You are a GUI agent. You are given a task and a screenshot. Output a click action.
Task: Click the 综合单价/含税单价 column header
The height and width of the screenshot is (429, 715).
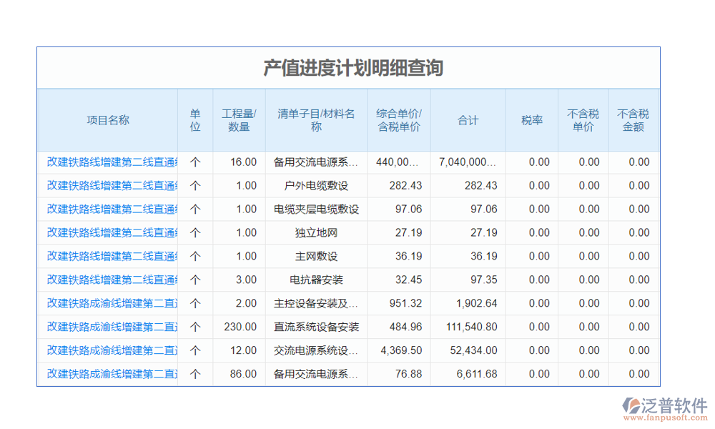coord(398,119)
